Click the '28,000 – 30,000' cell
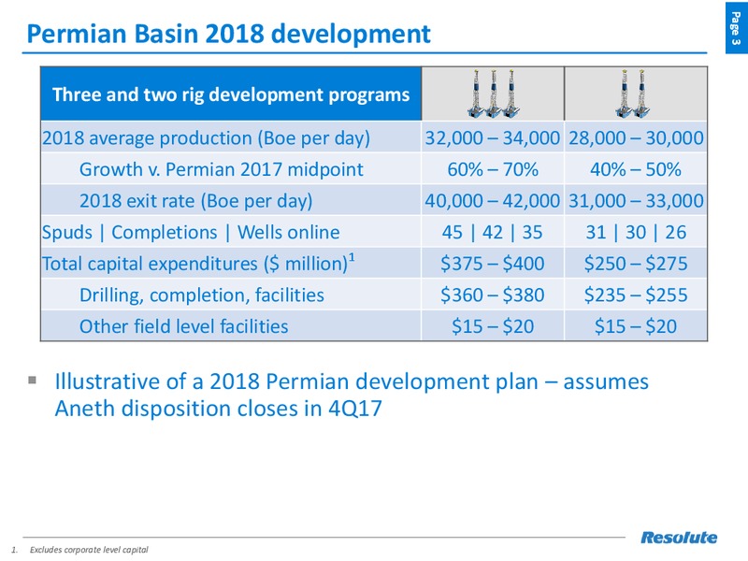748x561 pixels. [x=636, y=138]
